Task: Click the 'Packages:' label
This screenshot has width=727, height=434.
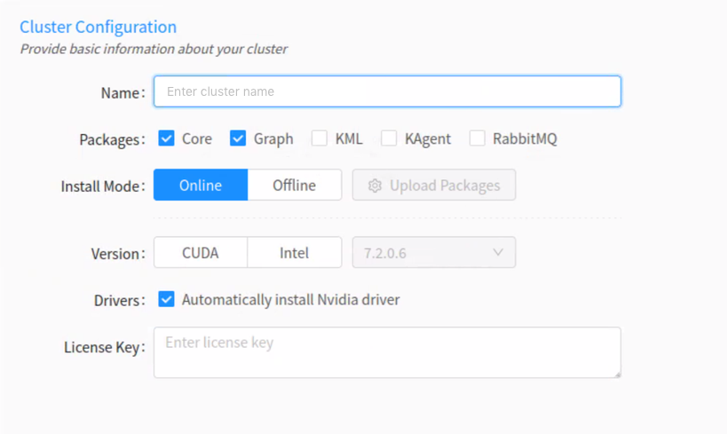Action: pyautogui.click(x=112, y=139)
